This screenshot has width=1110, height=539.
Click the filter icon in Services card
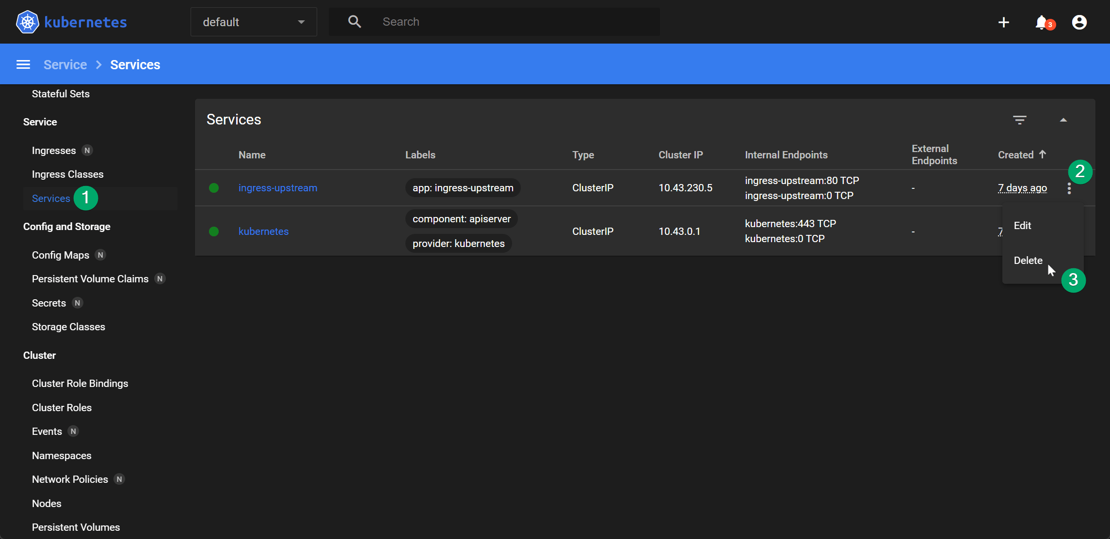(x=1020, y=120)
